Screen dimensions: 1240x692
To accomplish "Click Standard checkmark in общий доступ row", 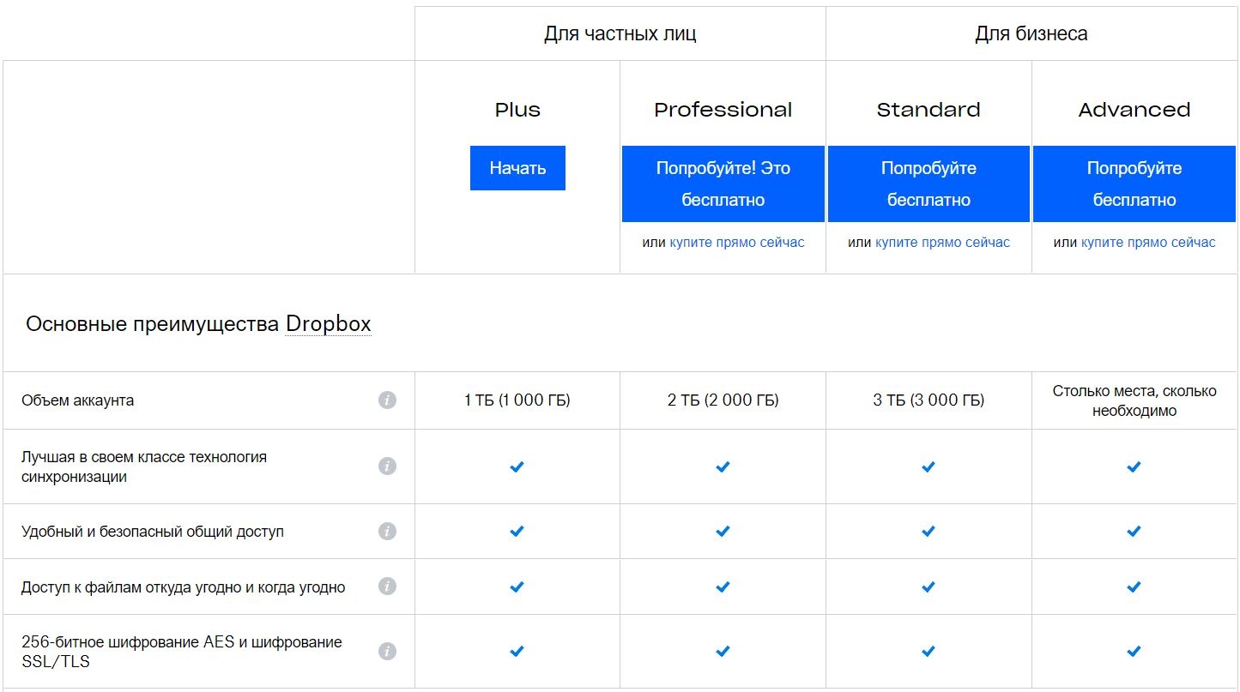I will (928, 532).
